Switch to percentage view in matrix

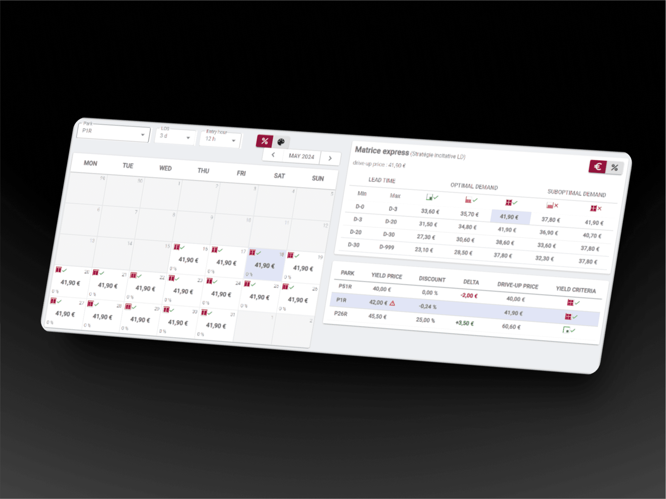coord(615,168)
